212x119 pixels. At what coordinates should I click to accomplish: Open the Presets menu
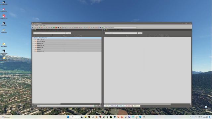pos(36,25)
